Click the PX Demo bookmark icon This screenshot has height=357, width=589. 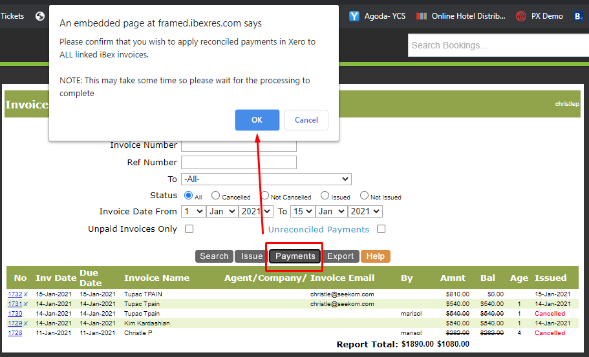point(521,16)
